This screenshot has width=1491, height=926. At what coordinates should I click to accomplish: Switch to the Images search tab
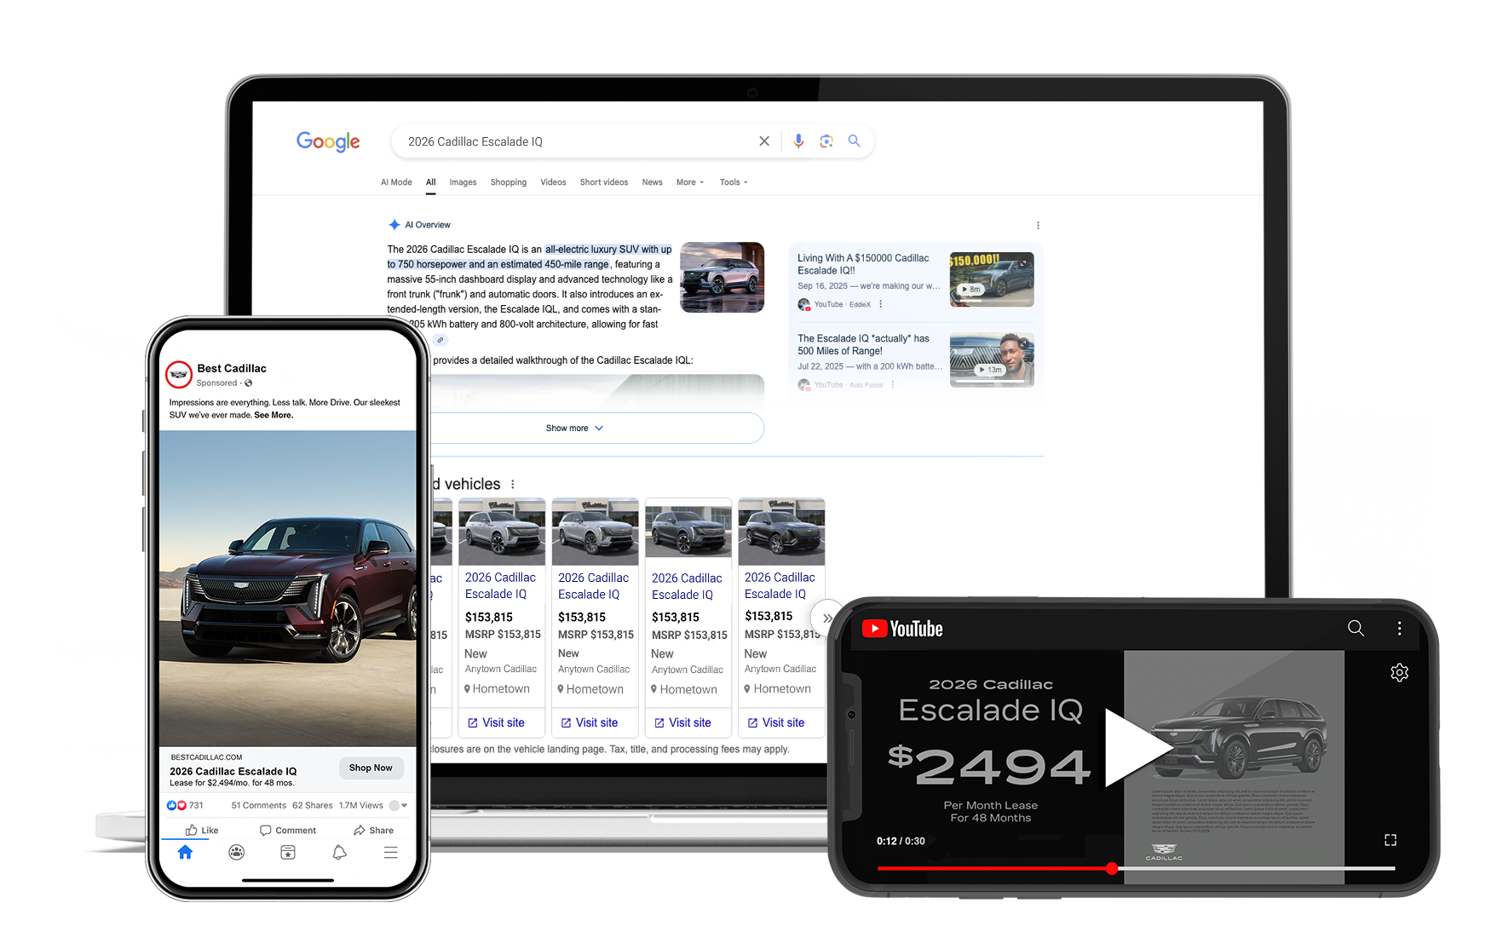pos(463,182)
